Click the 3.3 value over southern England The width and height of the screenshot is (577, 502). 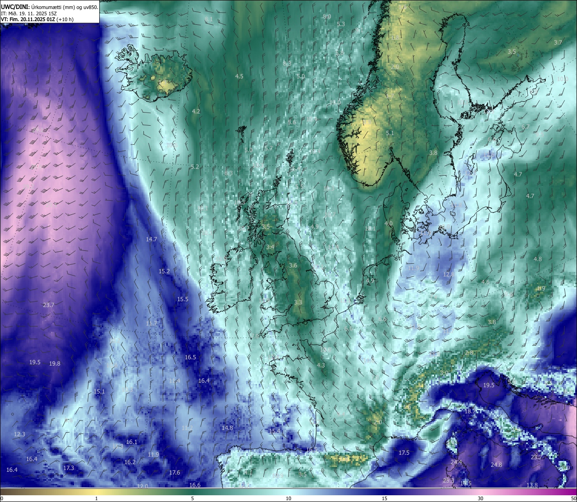pos(298,302)
